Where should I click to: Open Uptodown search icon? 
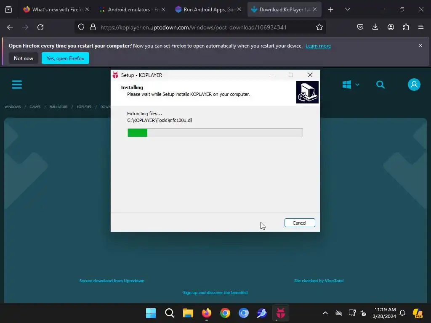pyautogui.click(x=380, y=85)
